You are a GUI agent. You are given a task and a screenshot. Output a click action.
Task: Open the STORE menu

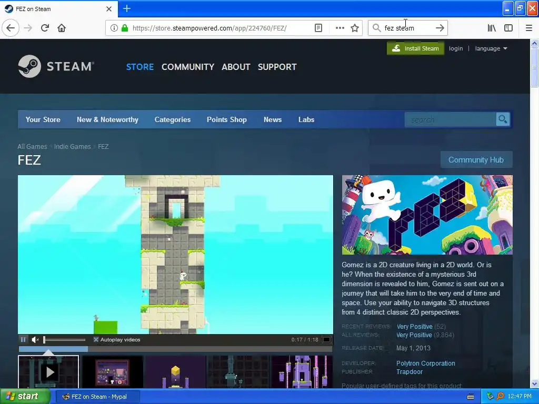[x=140, y=67]
